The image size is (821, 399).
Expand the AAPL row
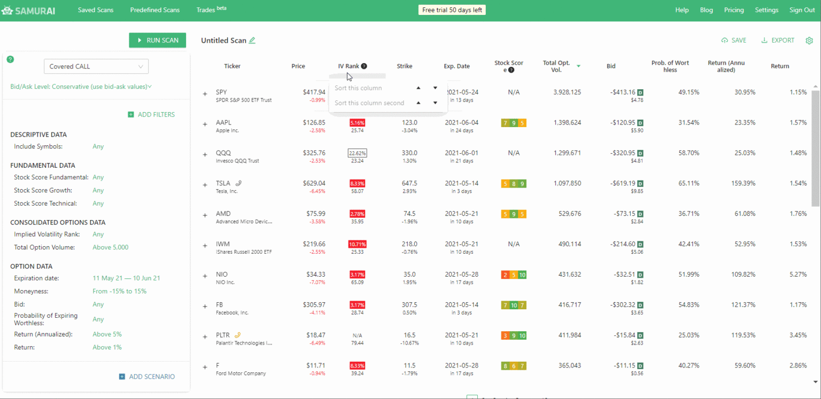pyautogui.click(x=205, y=124)
